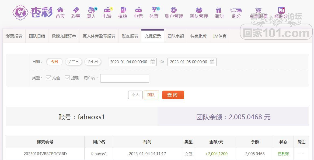Open the 首页 home icon
Viewport: 314px width, 160px height.
click(x=60, y=10)
